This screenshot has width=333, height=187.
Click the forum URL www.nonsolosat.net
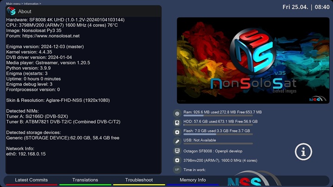51,36
